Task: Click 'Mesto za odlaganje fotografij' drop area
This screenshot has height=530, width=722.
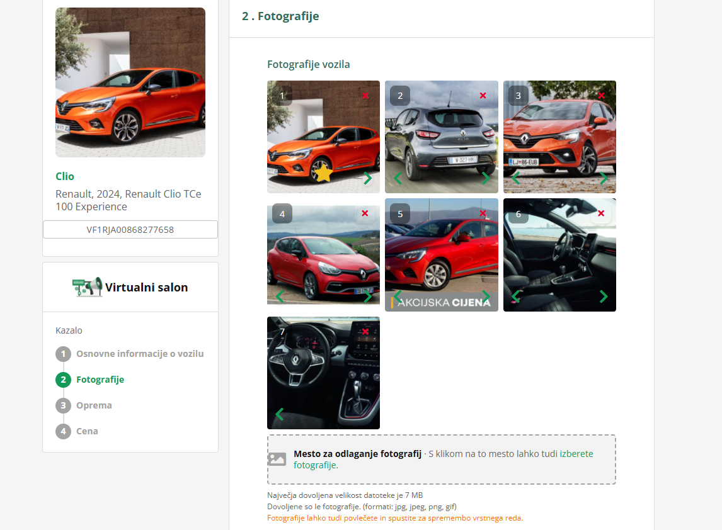Action: tap(441, 460)
